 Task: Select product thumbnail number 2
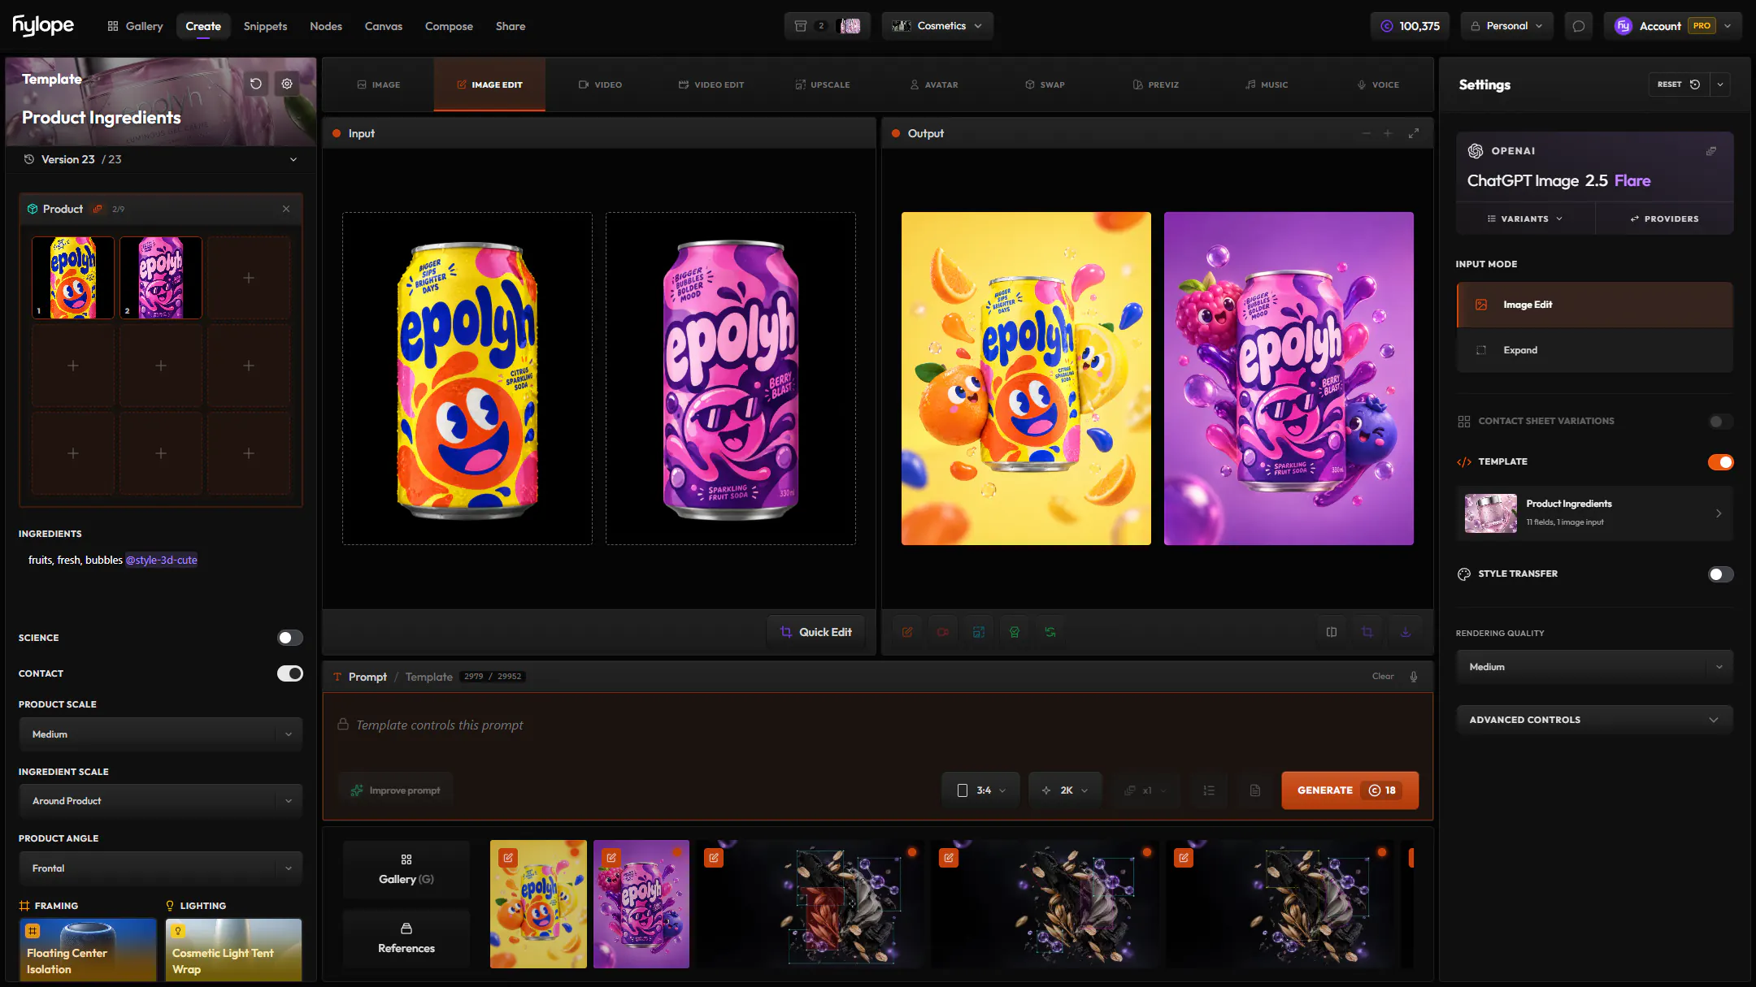[161, 278]
